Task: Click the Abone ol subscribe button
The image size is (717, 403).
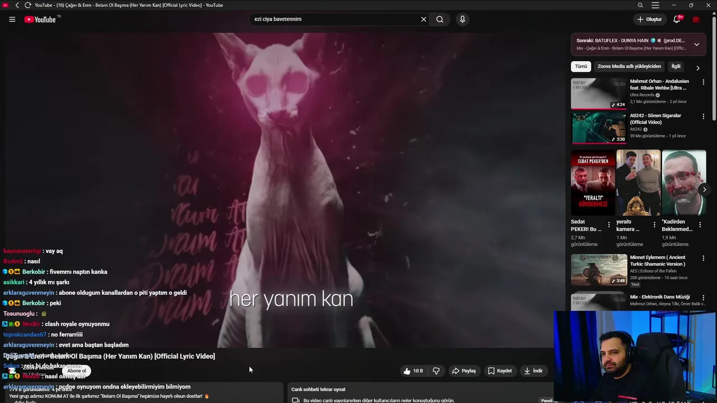Action: 76,371
